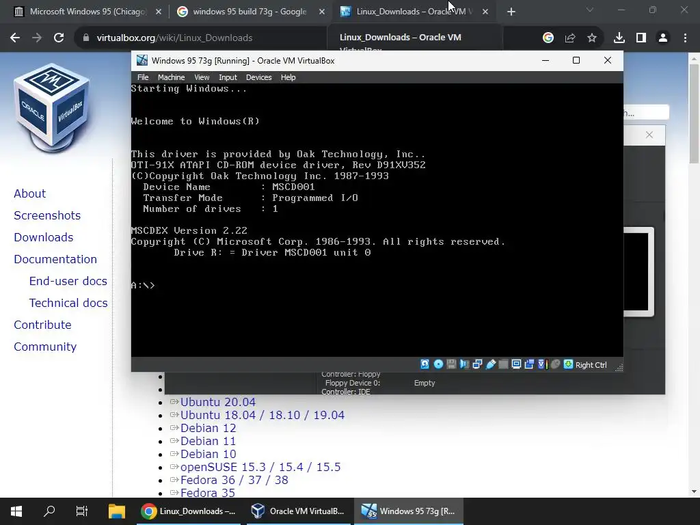This screenshot has height=525, width=700.
Task: Click the hard disk activity icon in VirtualBox status bar
Action: point(425,364)
